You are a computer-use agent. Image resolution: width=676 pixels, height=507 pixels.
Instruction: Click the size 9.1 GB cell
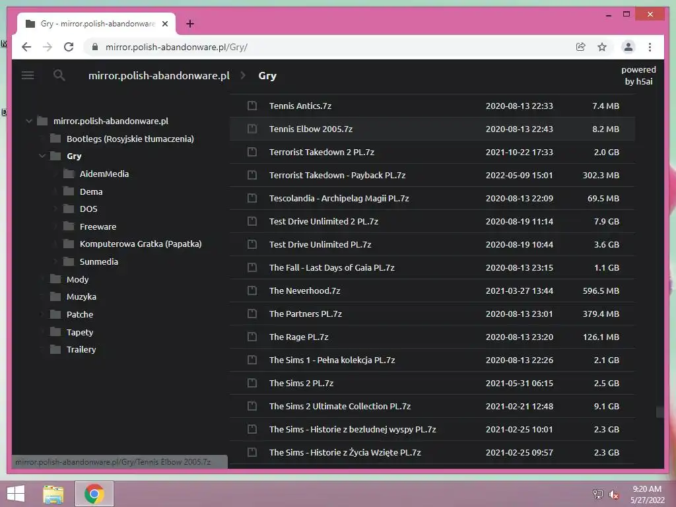606,406
